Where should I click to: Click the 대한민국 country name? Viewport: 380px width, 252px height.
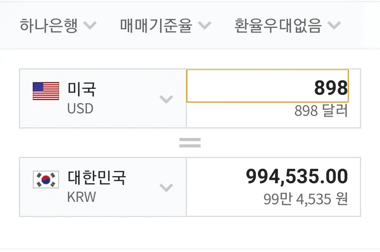[x=96, y=178]
